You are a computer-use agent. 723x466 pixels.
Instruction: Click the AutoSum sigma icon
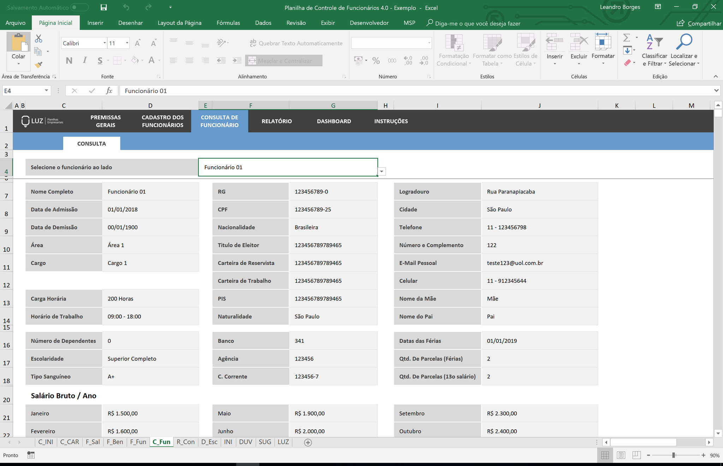(627, 38)
